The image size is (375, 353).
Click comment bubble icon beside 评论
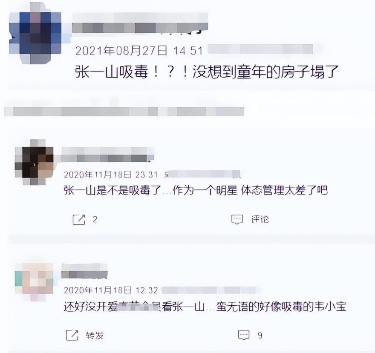tap(237, 219)
